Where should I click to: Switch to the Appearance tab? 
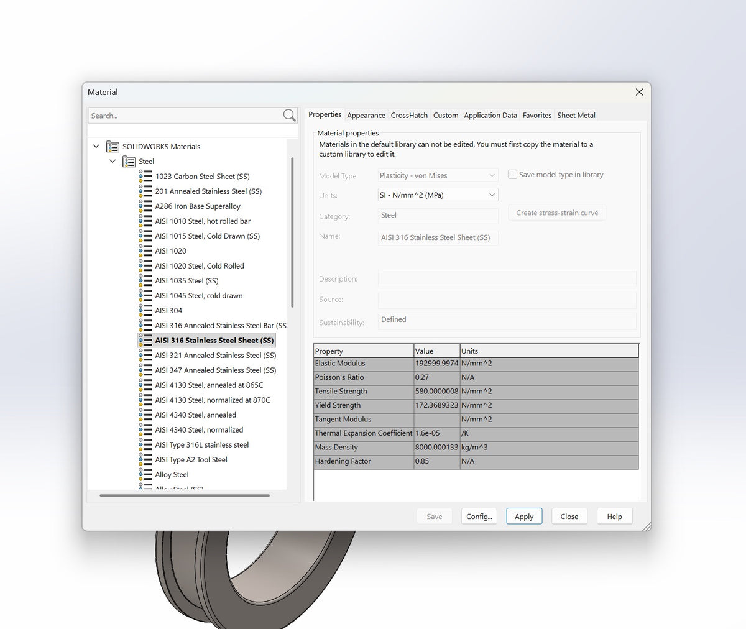[x=366, y=116]
